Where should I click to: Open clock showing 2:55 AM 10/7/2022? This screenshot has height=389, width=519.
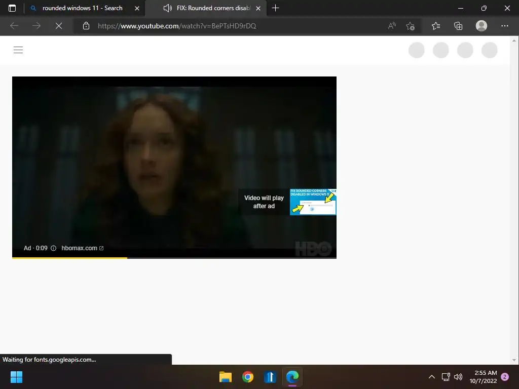click(483, 377)
